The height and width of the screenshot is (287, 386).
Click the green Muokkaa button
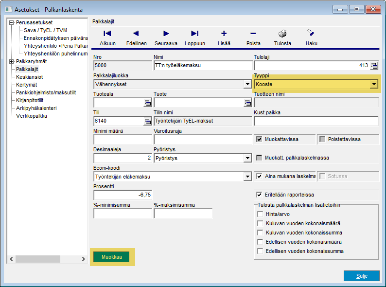tap(111, 257)
